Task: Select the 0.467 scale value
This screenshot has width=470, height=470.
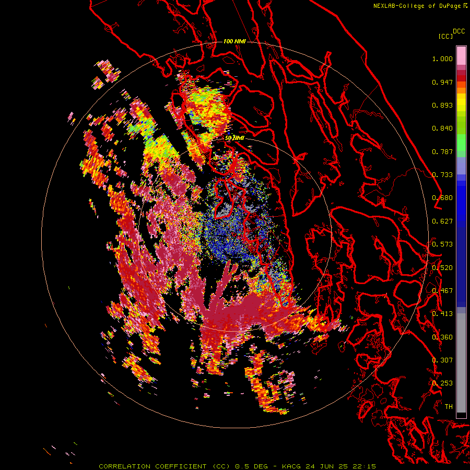Action: click(x=442, y=291)
